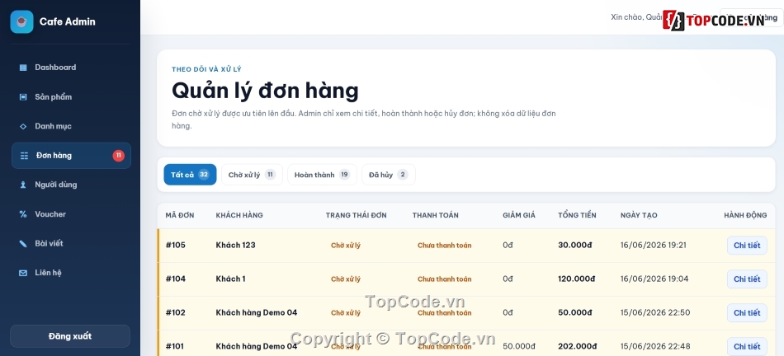784x356 pixels.
Task: Click the Voucher percent icon
Action: click(x=23, y=214)
